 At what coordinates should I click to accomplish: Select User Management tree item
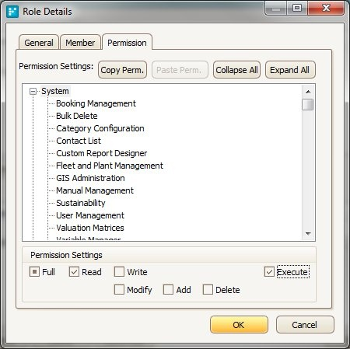[90, 215]
